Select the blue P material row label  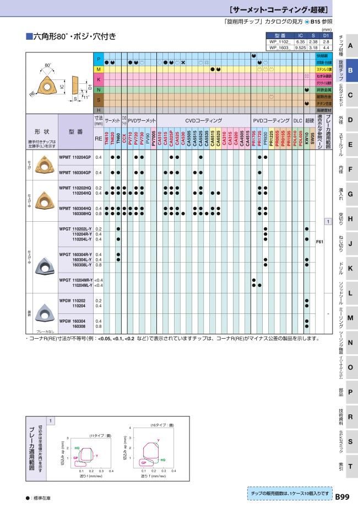(99, 58)
